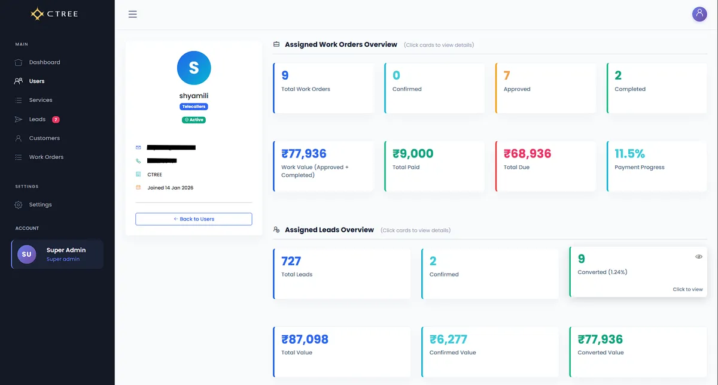This screenshot has width=718, height=385.
Task: Click the joined date calendar icon
Action: pos(138,187)
